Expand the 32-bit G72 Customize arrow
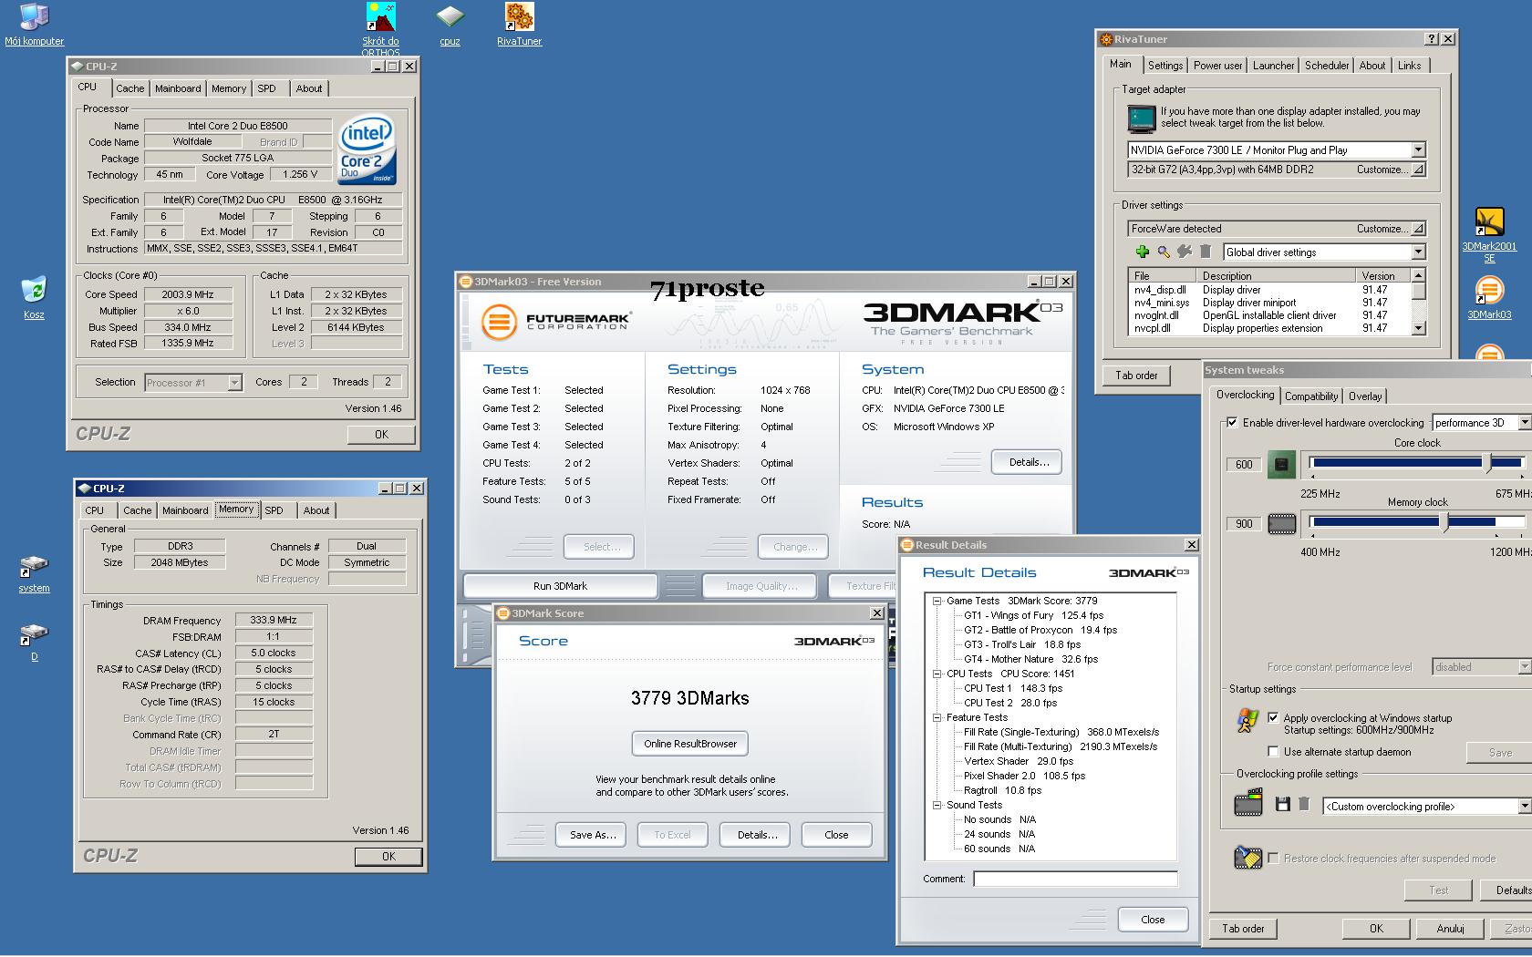The width and height of the screenshot is (1532, 957). pyautogui.click(x=1418, y=170)
